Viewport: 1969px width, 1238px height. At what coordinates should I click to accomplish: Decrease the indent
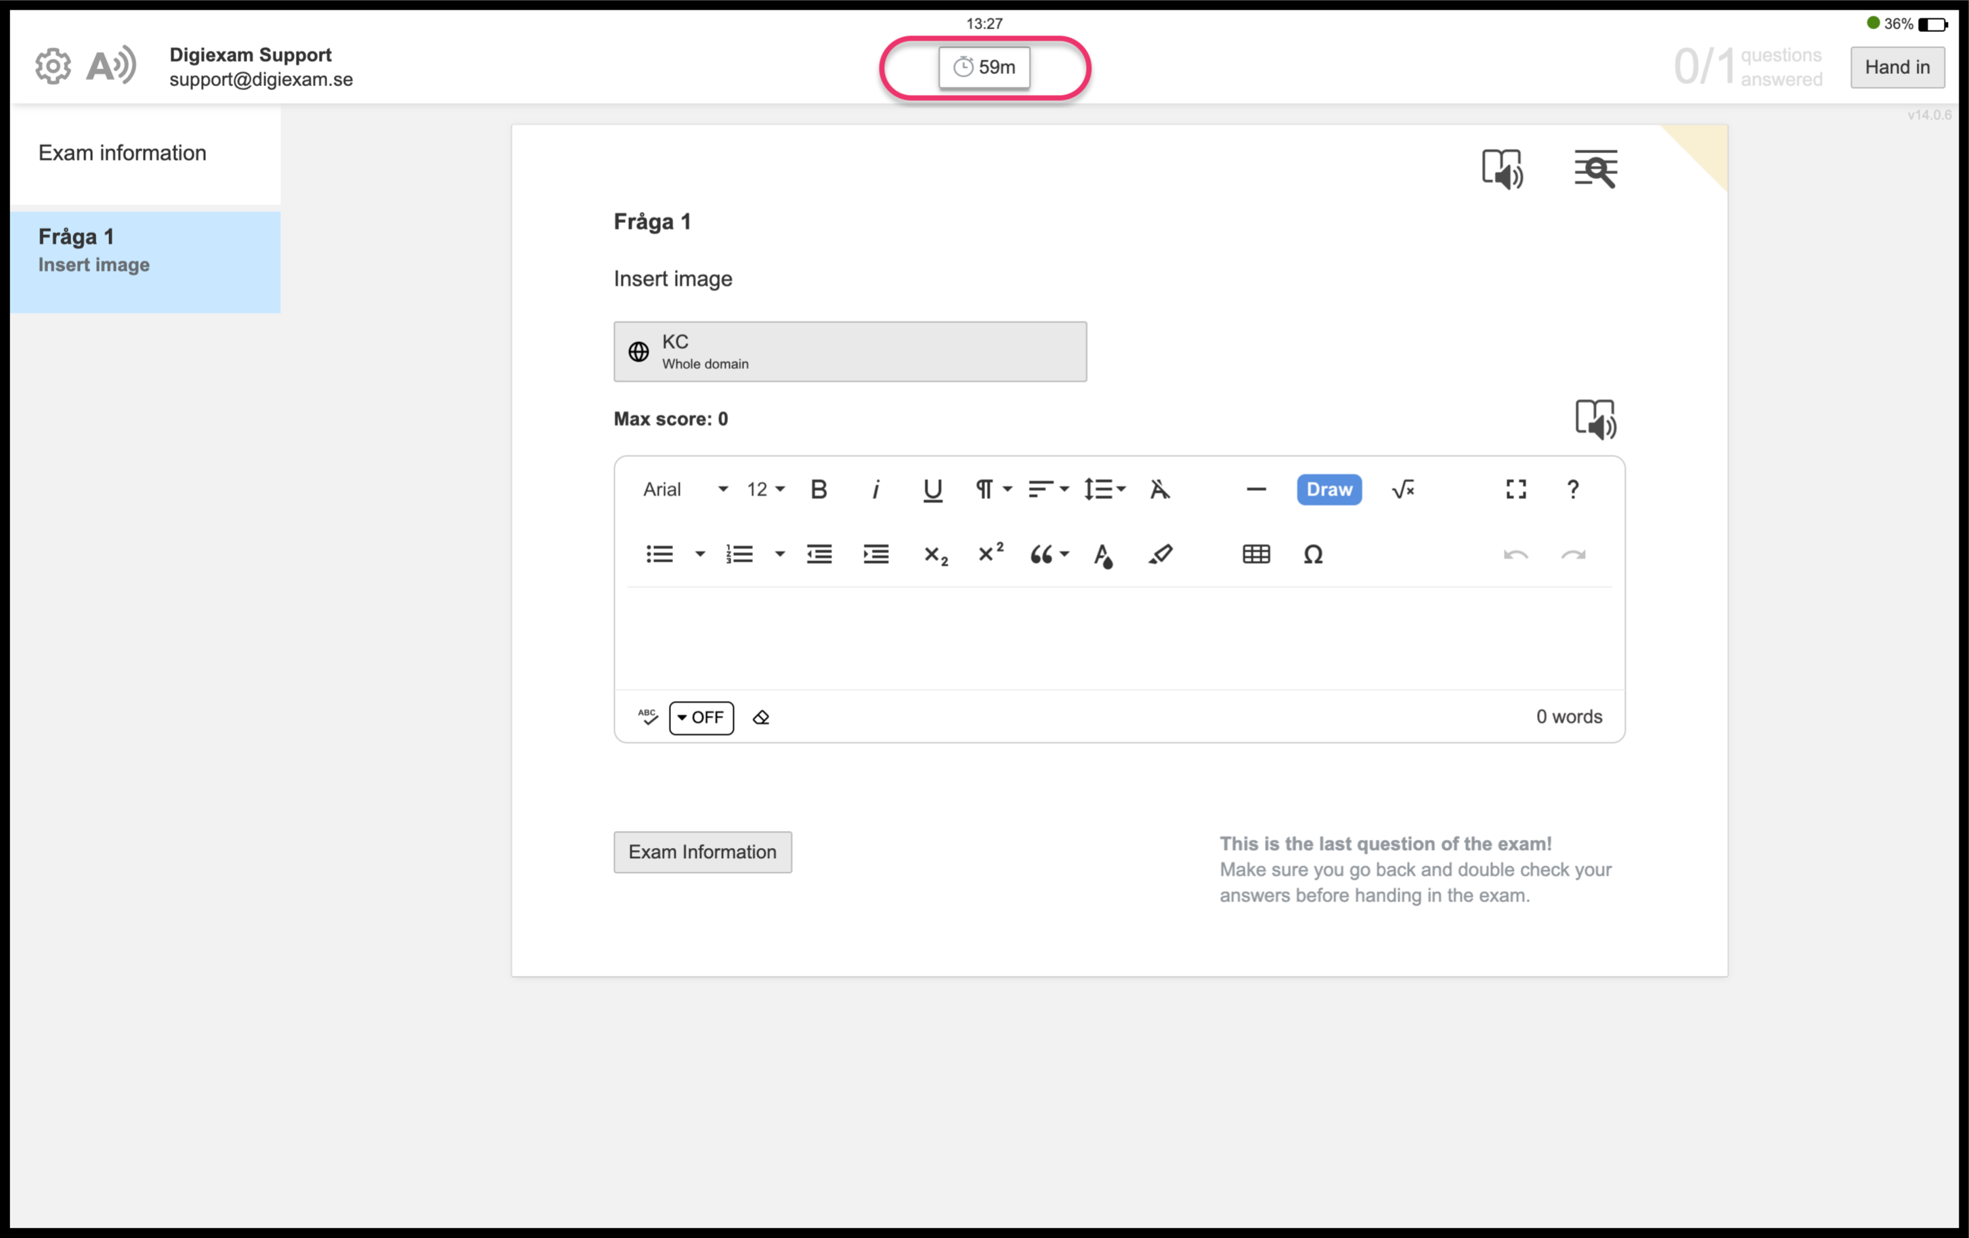click(x=819, y=555)
